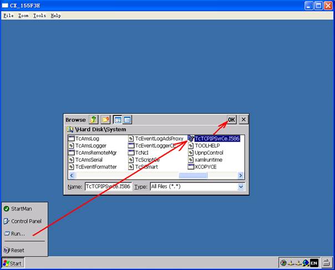Click the EN language indicator

click(x=314, y=263)
